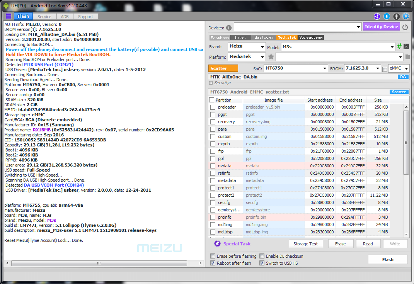The image size is (414, 284).
Task: Click the Flash button at bottom right
Action: (x=388, y=259)
